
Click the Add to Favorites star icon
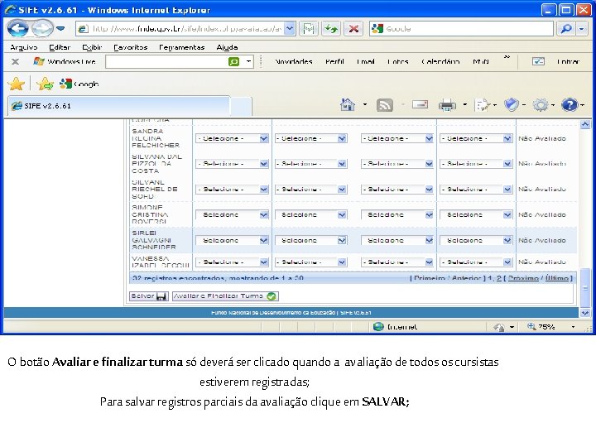[x=45, y=84]
